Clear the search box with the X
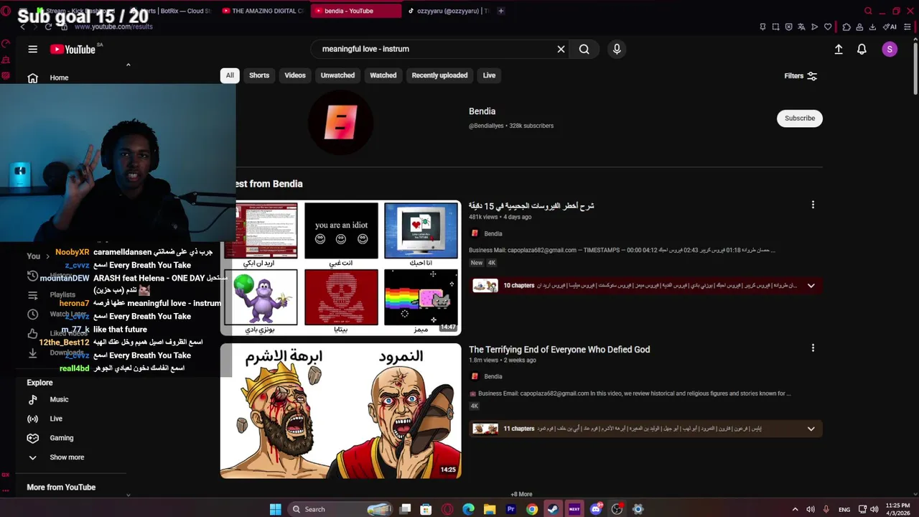Screen dimensions: 919x517 561,49
